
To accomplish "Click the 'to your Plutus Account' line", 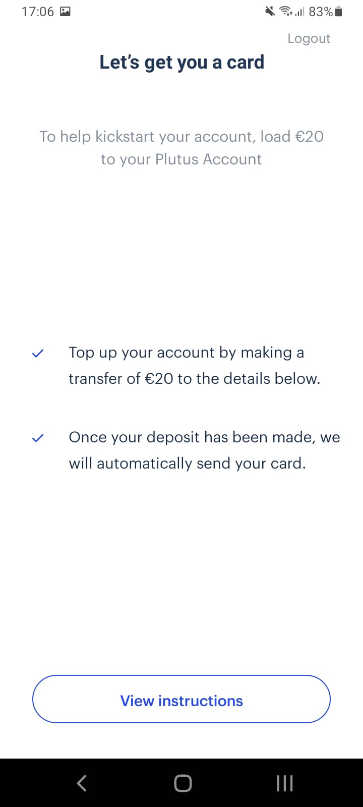I will coord(181,159).
